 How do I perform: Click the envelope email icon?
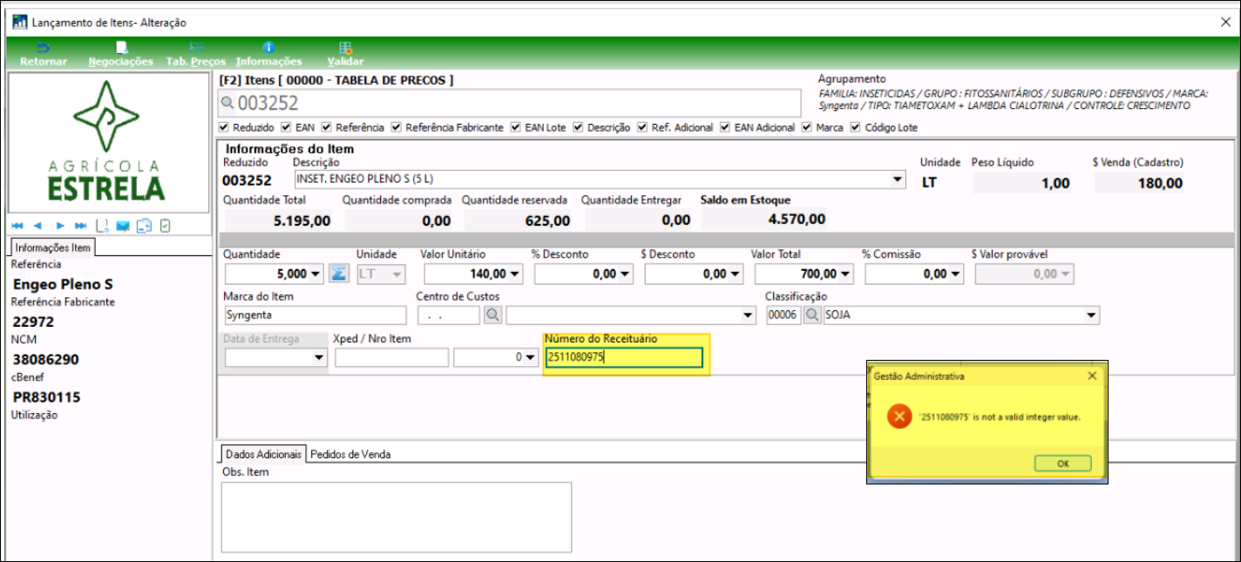[123, 226]
